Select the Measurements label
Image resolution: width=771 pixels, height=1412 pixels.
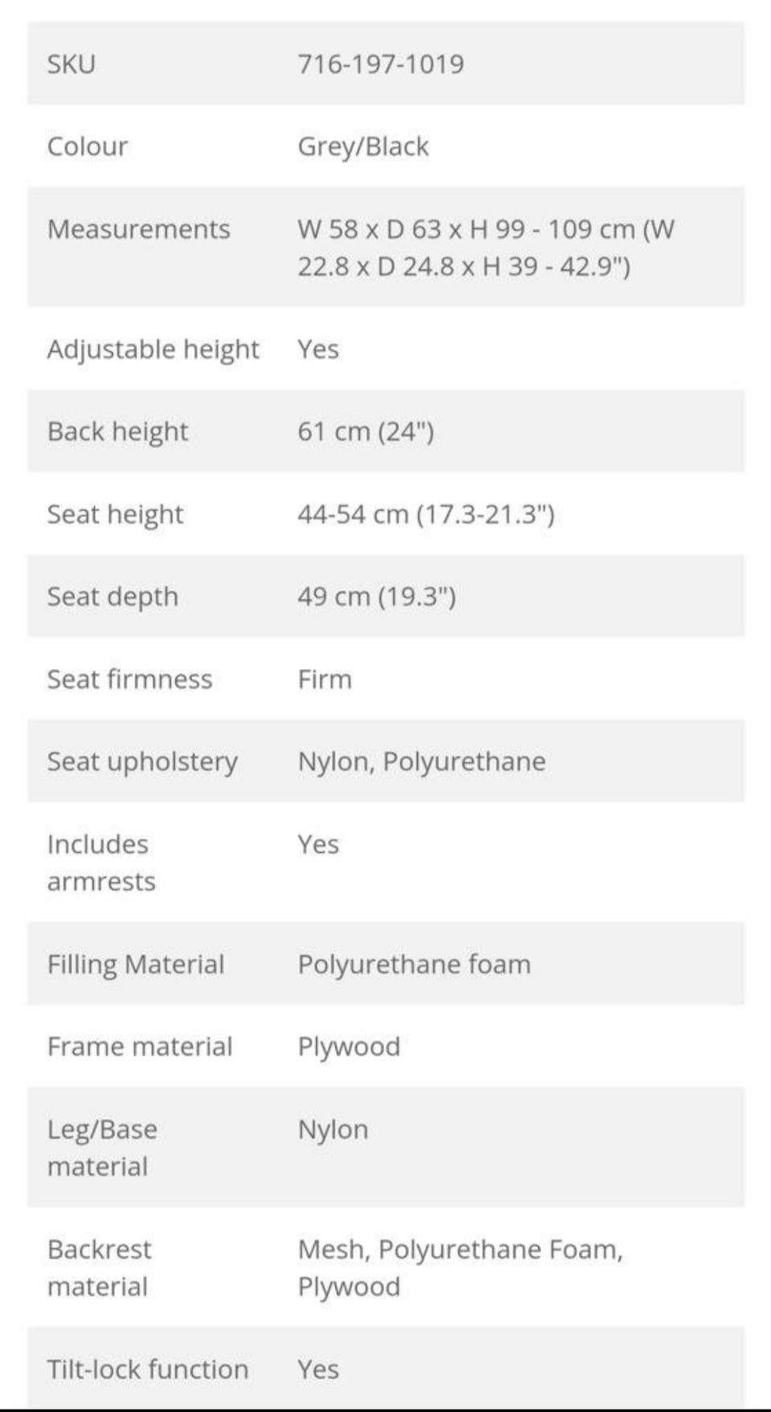tap(139, 229)
